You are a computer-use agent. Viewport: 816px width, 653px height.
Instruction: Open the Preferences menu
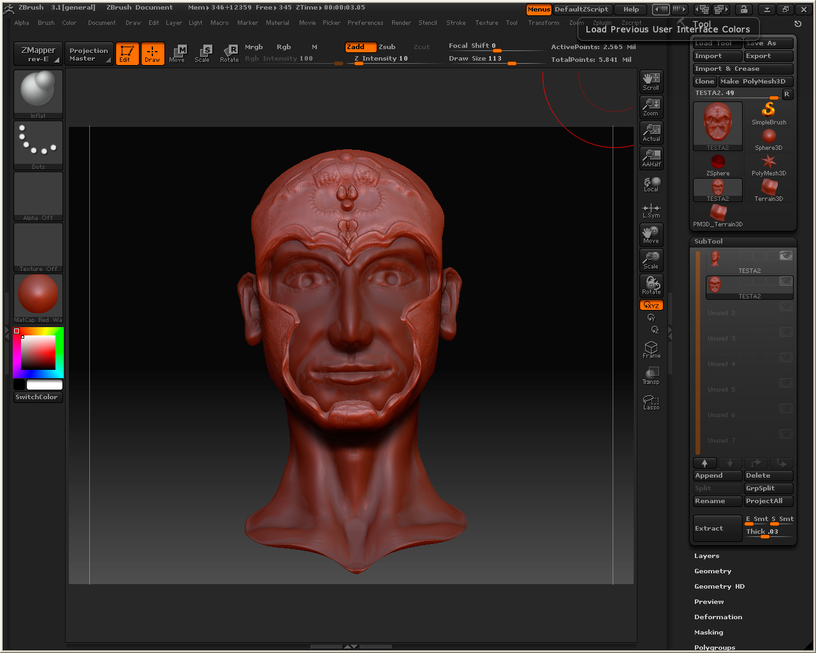click(x=365, y=23)
